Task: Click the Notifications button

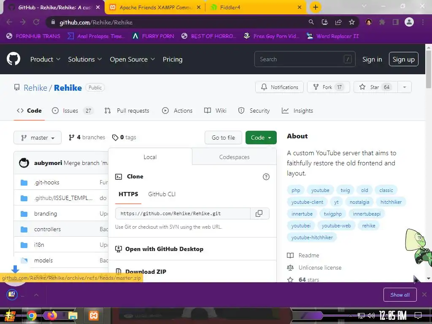Action: coord(279,87)
